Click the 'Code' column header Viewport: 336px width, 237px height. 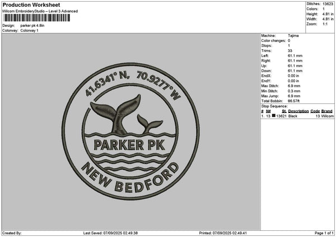point(315,111)
